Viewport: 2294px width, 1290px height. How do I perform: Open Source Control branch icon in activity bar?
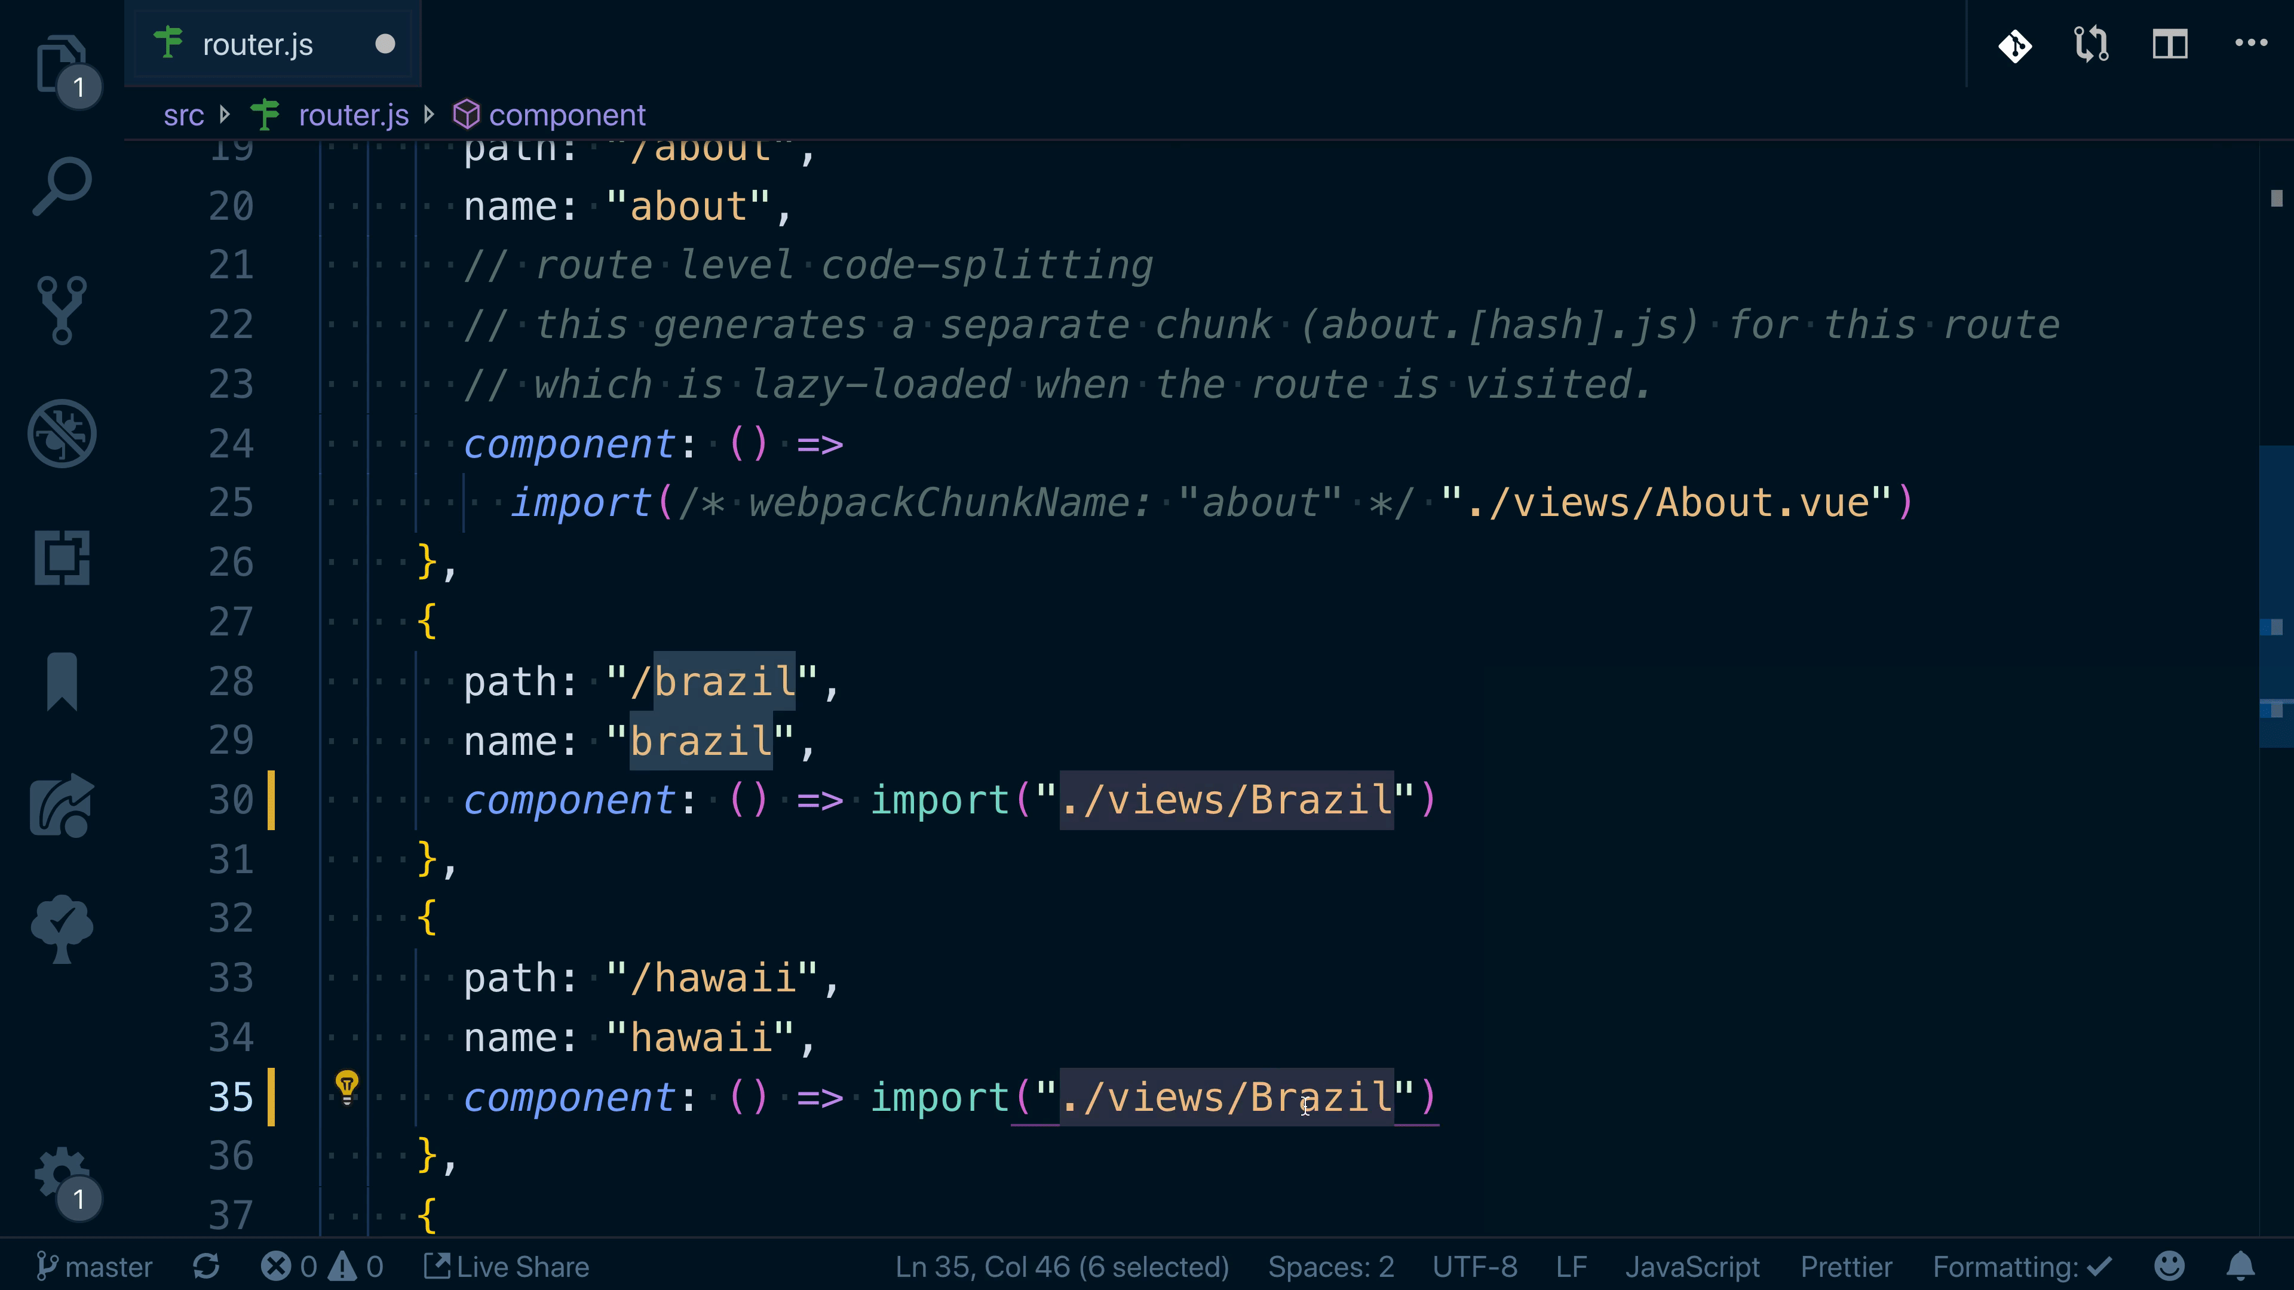coord(62,310)
